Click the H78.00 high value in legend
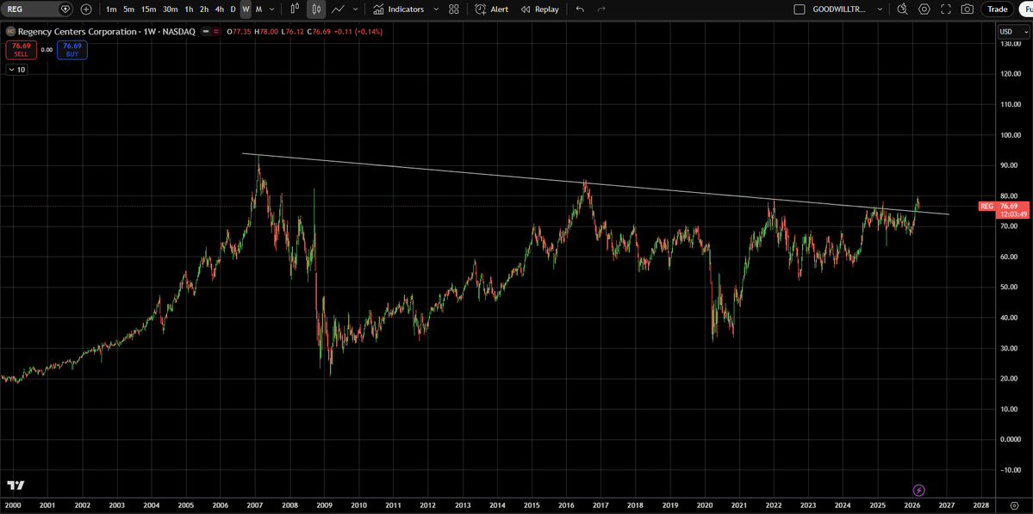1033x514 pixels. [x=264, y=32]
